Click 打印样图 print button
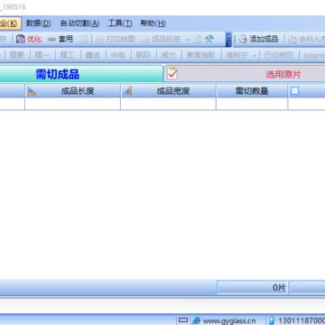The height and width of the screenshot is (325, 325). coord(116,39)
